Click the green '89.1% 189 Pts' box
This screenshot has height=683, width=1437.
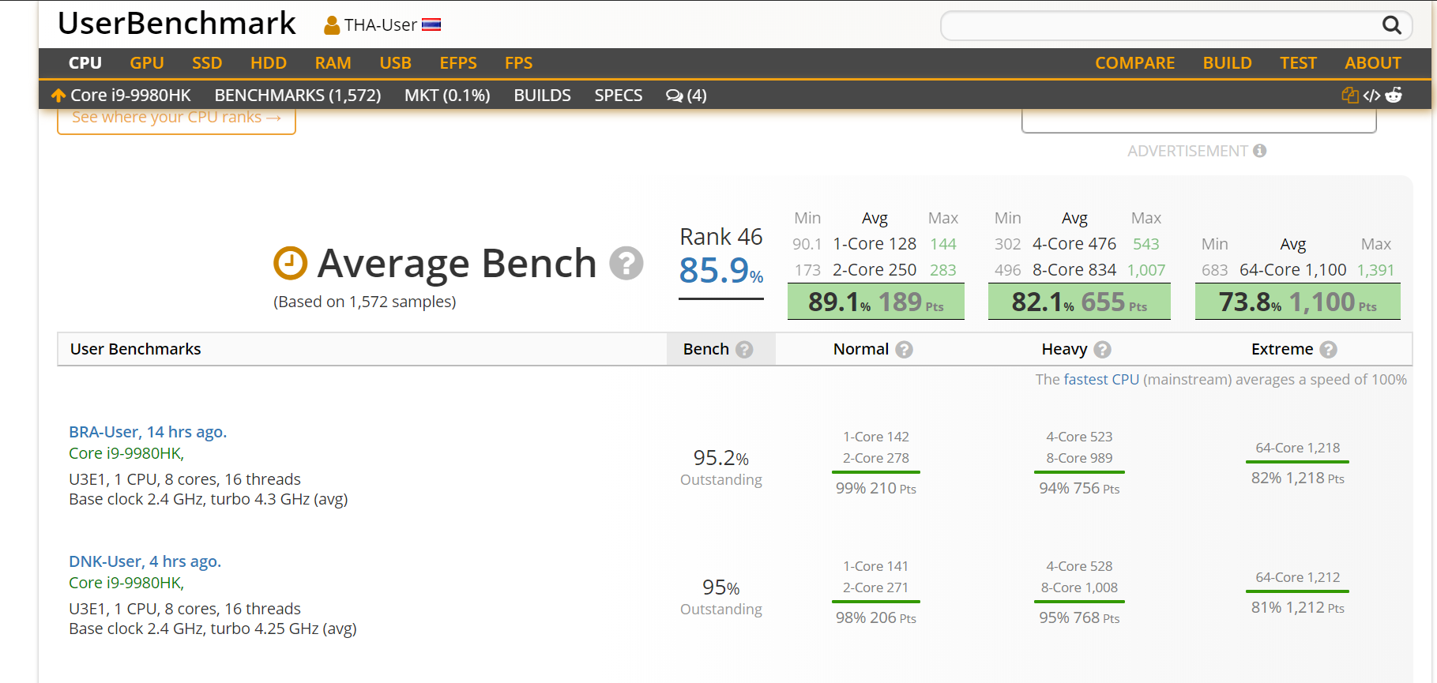point(876,302)
